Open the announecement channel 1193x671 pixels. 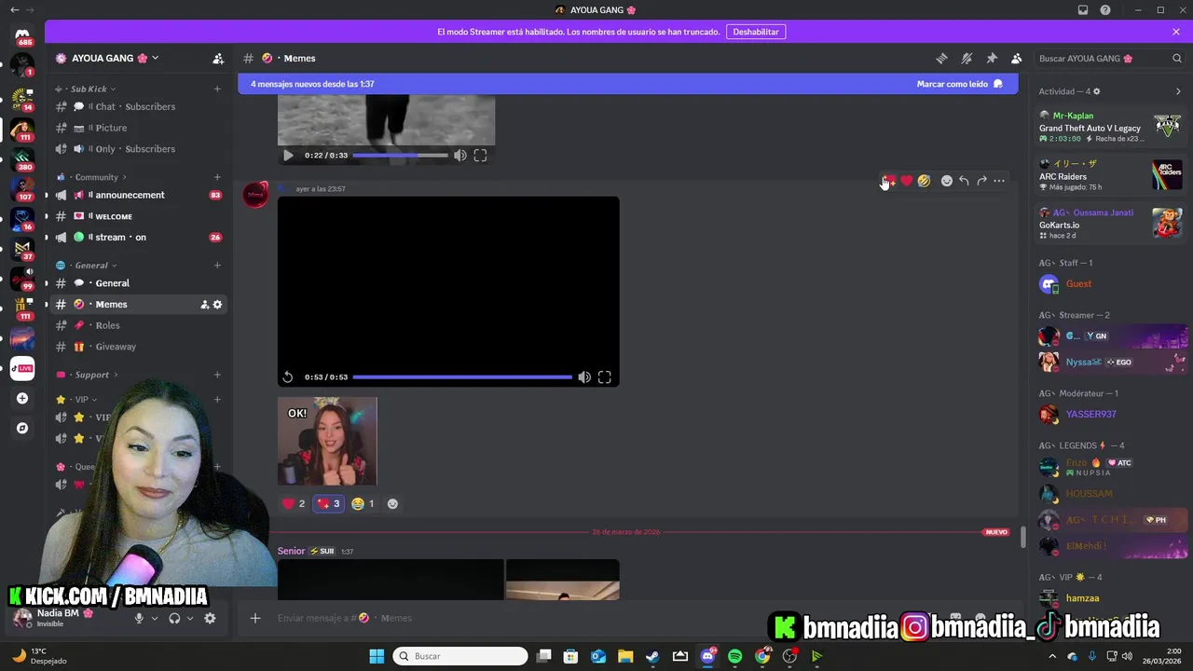click(x=138, y=195)
